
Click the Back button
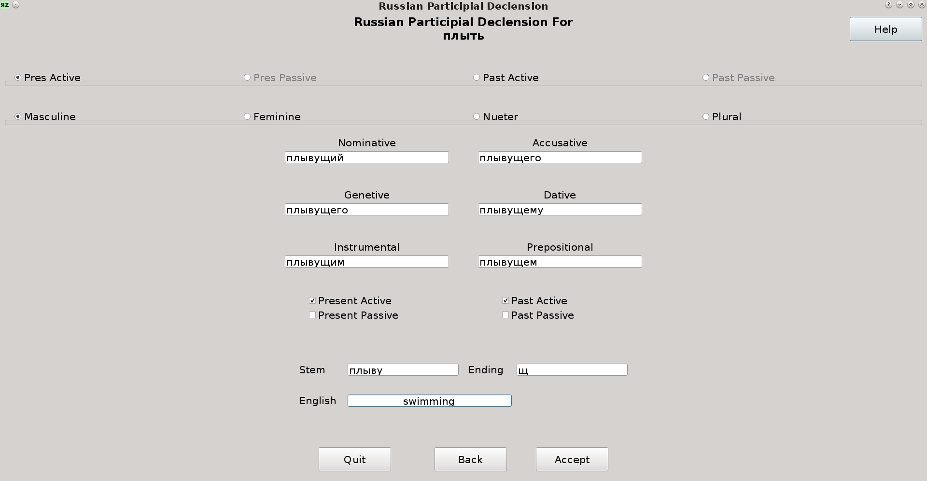[470, 459]
